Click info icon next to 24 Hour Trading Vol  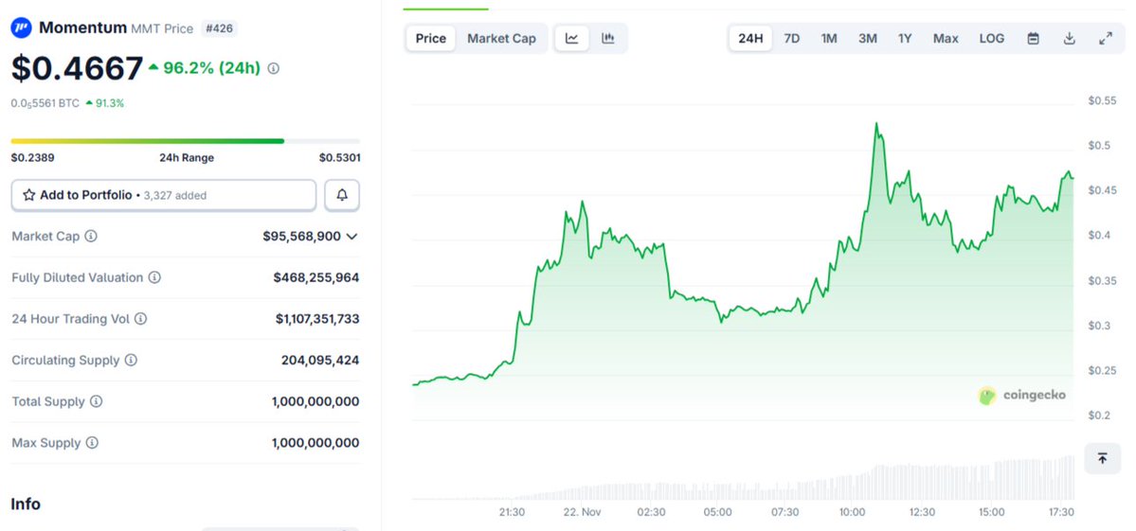click(x=140, y=319)
